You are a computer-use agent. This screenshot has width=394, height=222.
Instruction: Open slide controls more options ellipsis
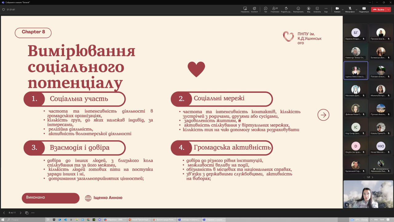tap(33, 213)
